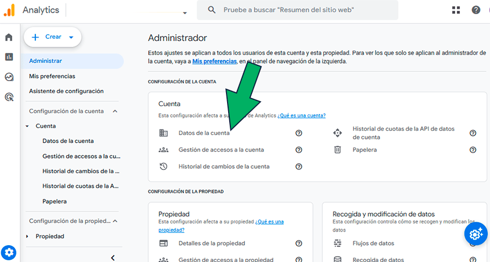Select Datos de la cuenta in sidebar
The height and width of the screenshot is (262, 490).
(x=68, y=141)
